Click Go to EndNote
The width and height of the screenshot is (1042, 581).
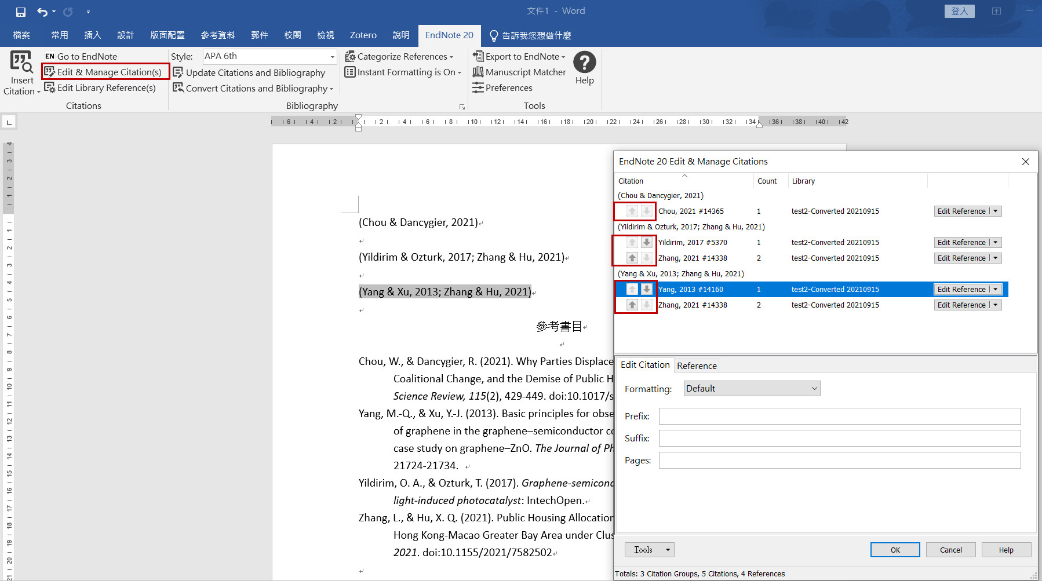[81, 56]
